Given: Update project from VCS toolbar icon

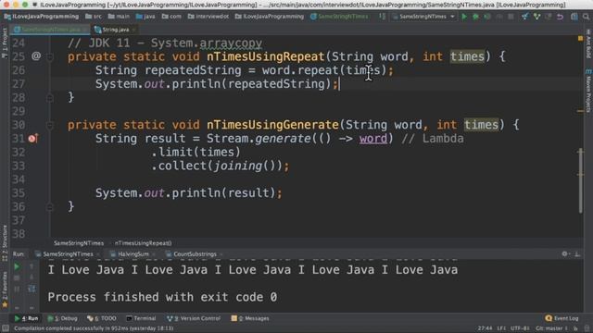Looking at the screenshot, I should coord(525,17).
